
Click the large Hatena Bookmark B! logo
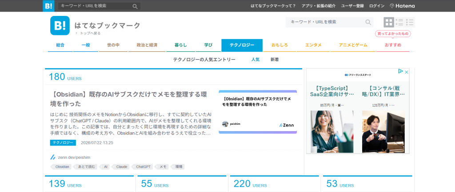[60, 25]
